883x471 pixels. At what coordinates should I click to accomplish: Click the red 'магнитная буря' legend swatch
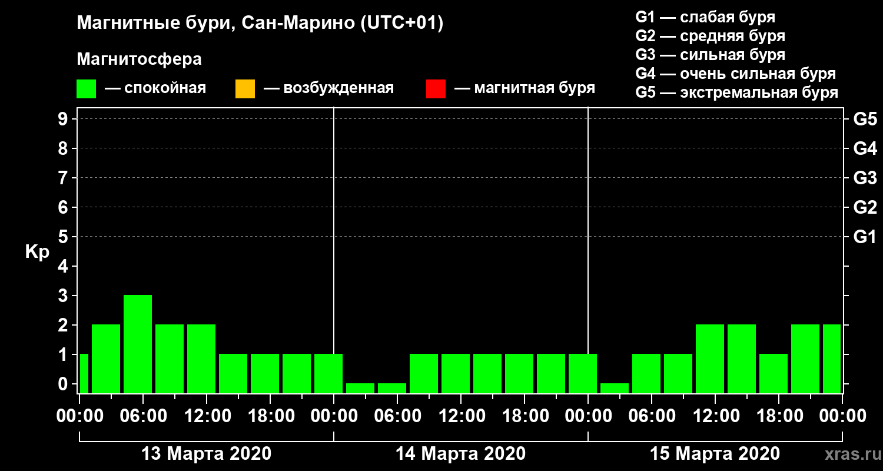click(x=436, y=89)
